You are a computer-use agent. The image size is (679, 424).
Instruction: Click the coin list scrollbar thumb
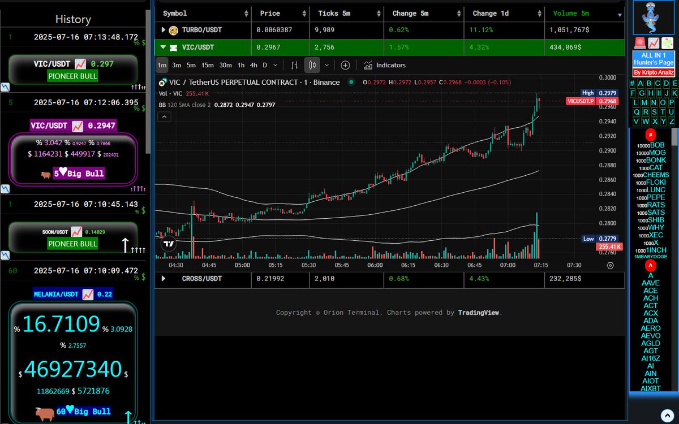point(674,137)
